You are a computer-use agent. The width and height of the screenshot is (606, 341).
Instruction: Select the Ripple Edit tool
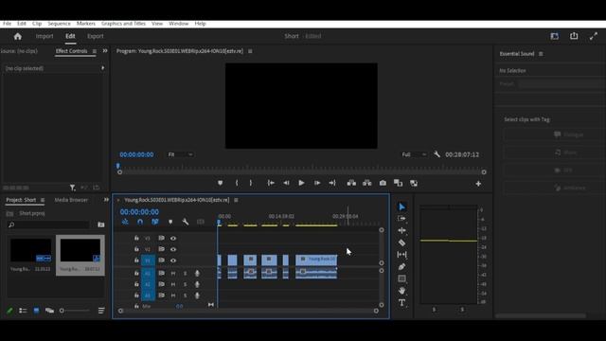(x=401, y=231)
